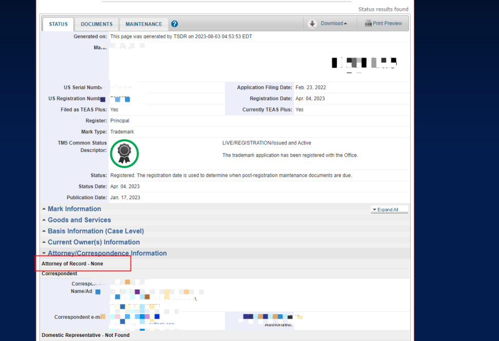The image size is (499, 341).
Task: Click the 'Domestic Representative - Not Found' line
Action: (85, 335)
